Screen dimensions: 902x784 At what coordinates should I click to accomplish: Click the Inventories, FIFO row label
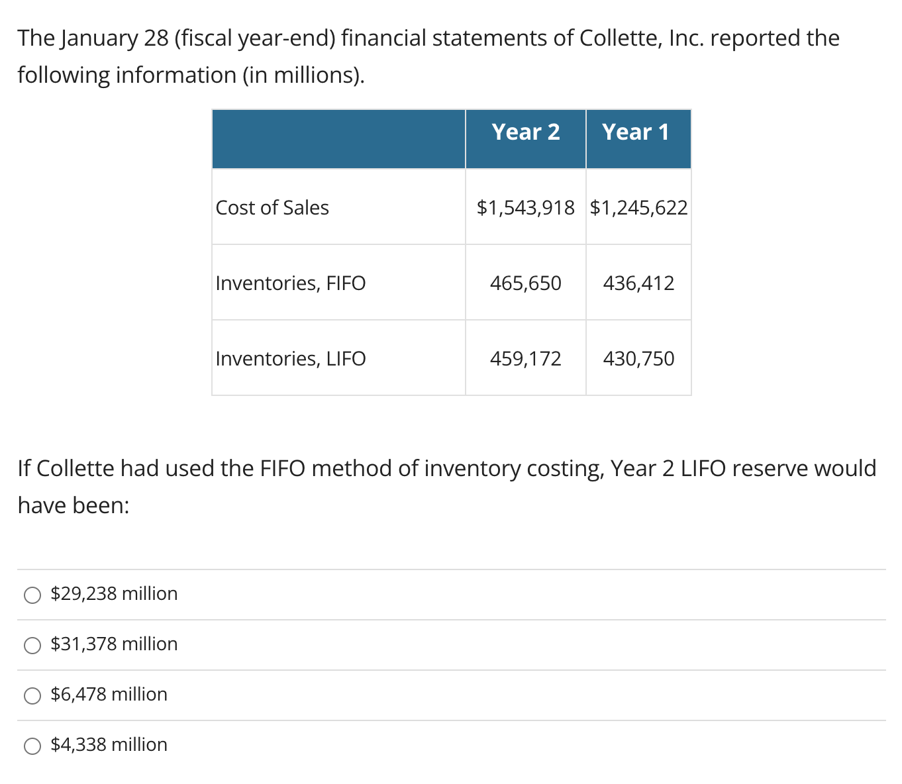290,283
